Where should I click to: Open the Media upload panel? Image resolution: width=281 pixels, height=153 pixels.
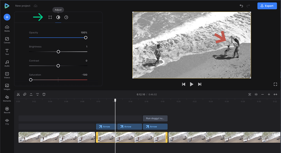coord(7,28)
